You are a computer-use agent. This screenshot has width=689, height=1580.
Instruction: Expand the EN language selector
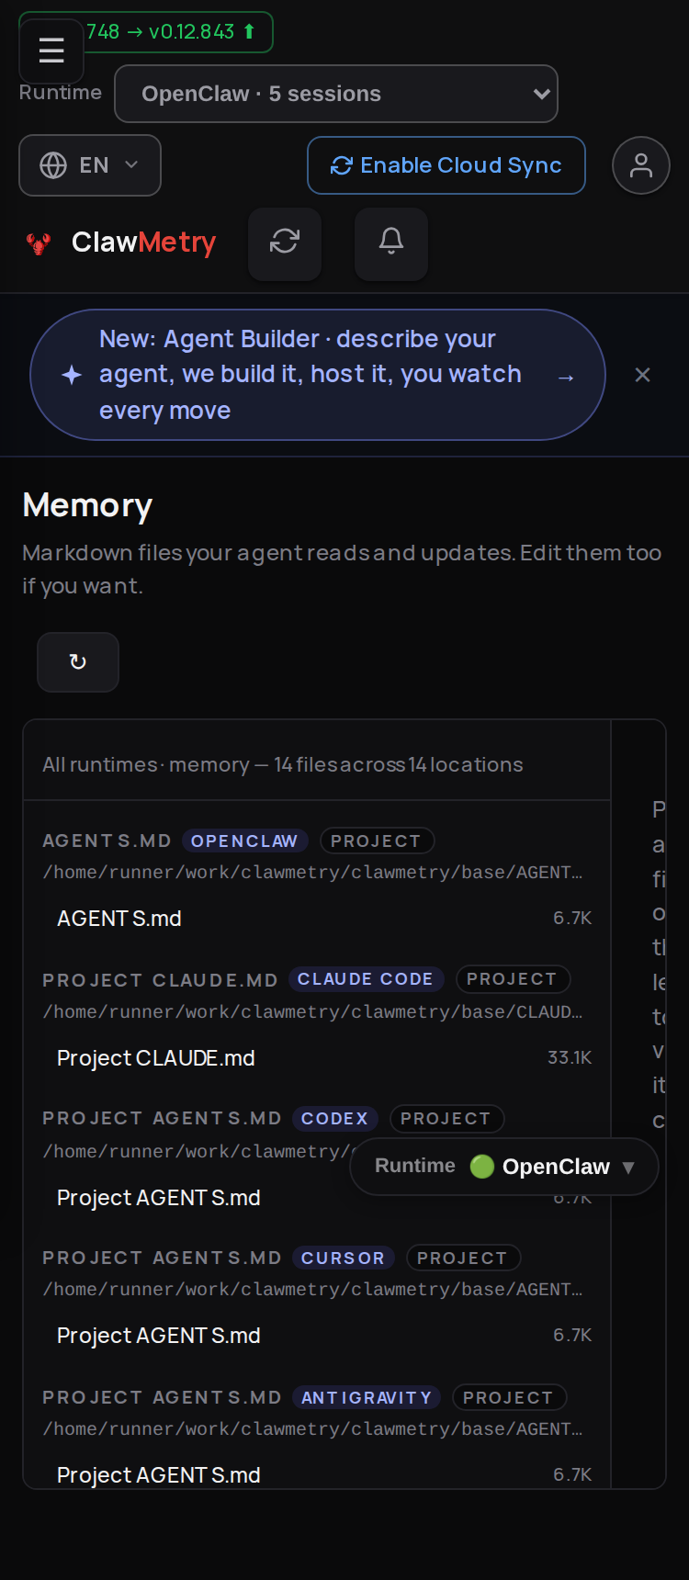[x=90, y=165]
